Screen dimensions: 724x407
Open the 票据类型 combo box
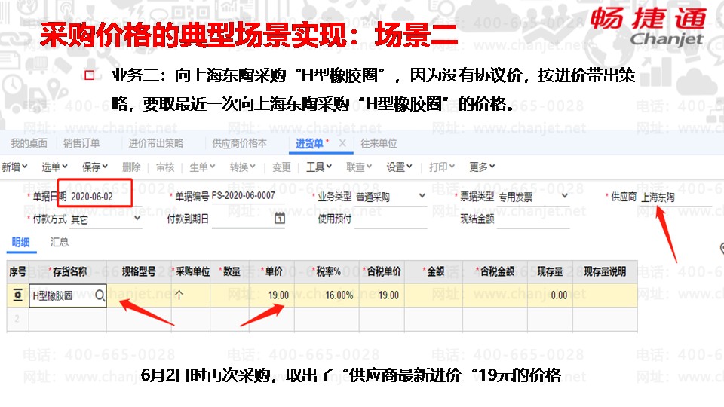click(533, 197)
